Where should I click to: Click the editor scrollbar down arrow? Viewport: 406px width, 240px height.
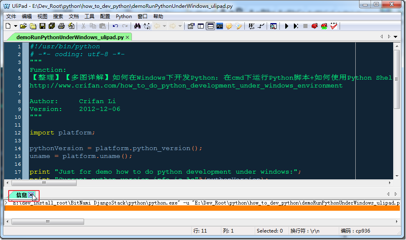click(397, 176)
